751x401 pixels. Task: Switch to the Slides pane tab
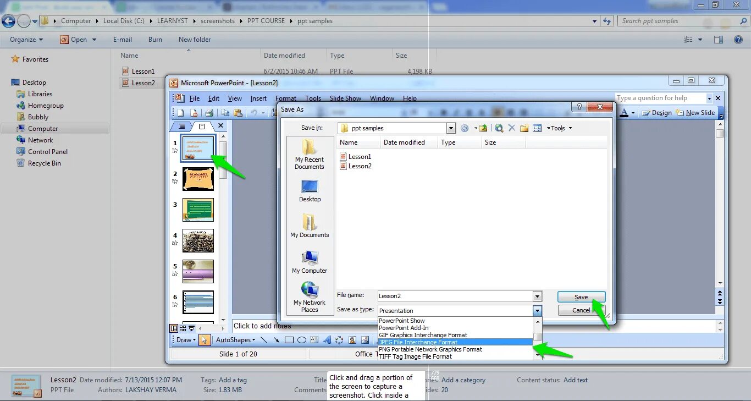click(202, 126)
